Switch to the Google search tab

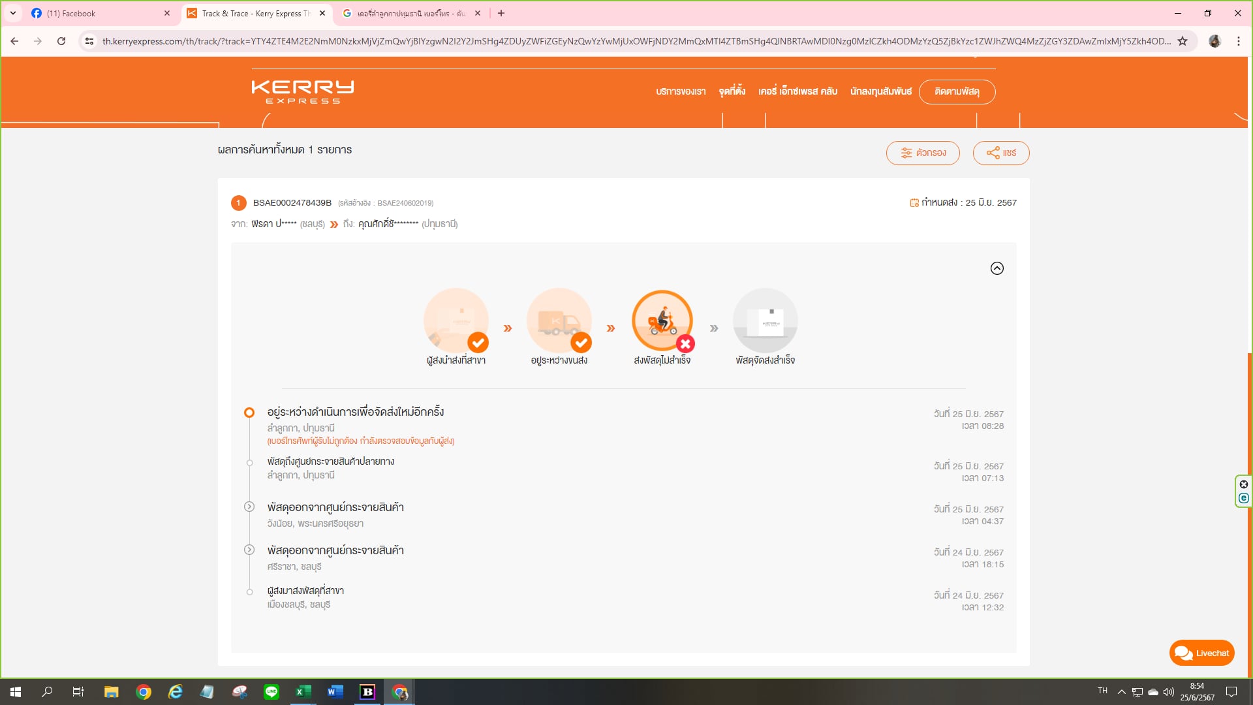[410, 13]
